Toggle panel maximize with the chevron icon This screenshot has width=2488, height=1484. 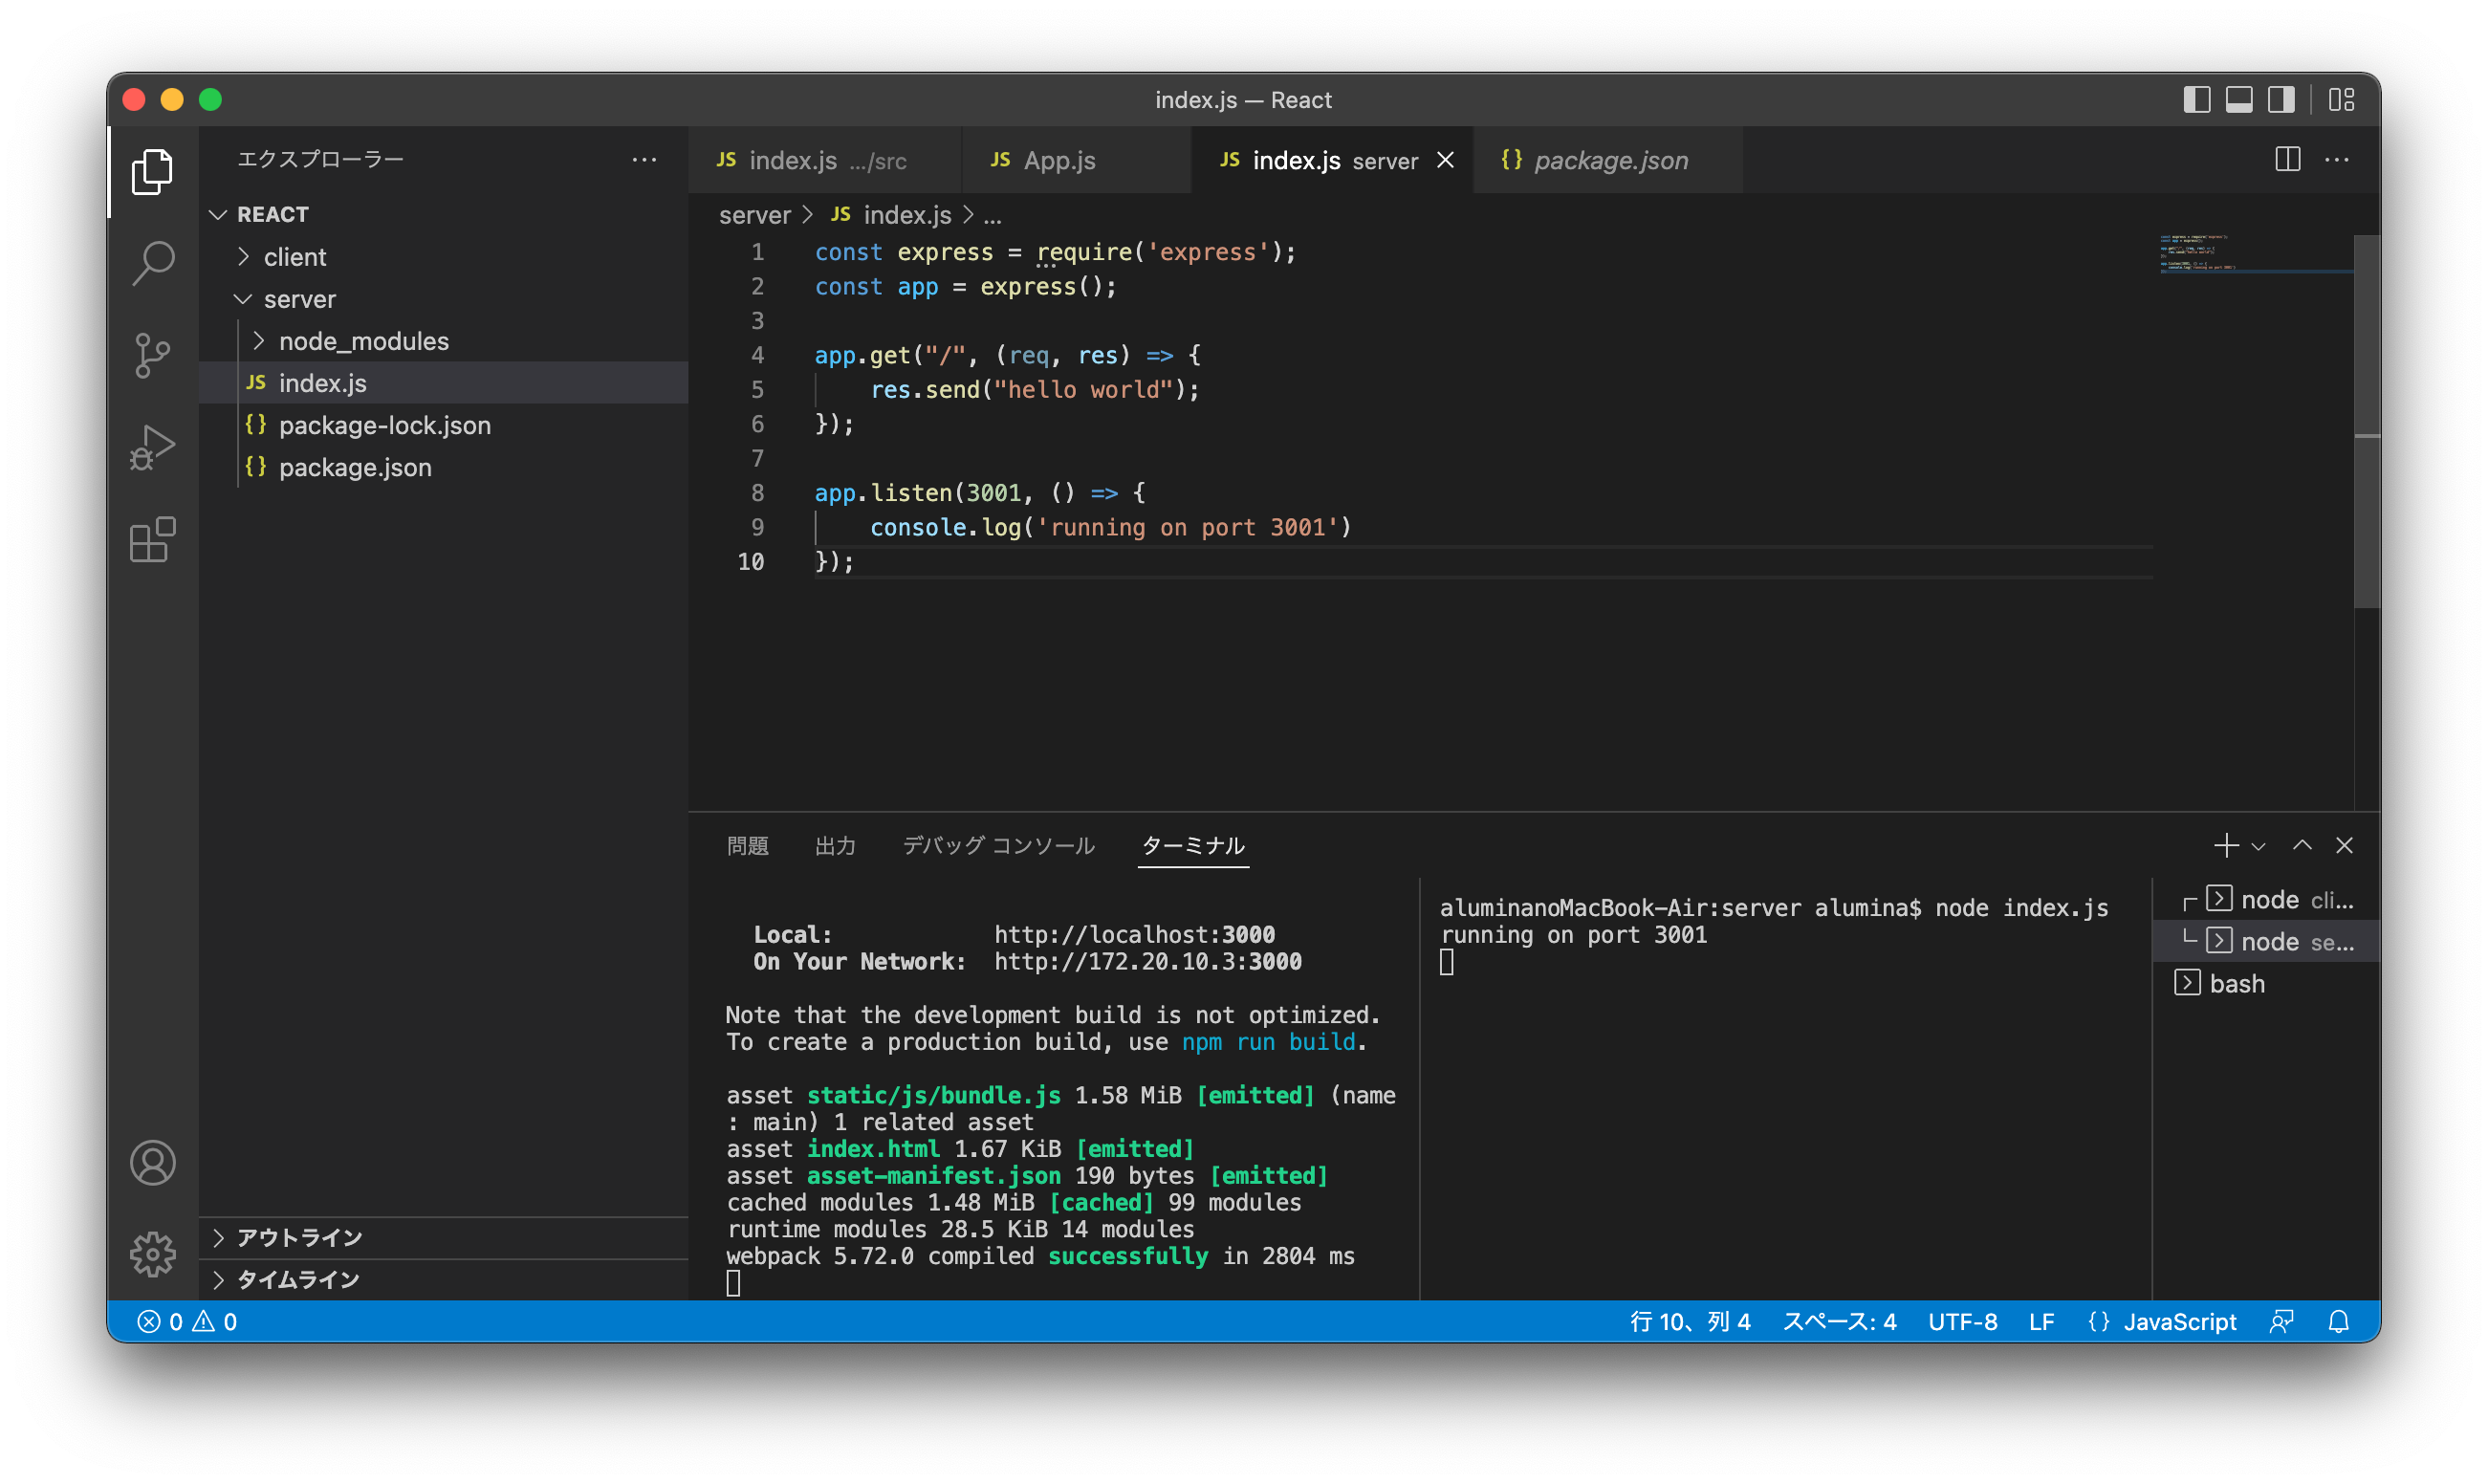point(2303,845)
